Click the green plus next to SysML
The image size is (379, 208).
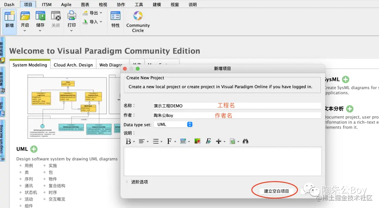(346, 79)
